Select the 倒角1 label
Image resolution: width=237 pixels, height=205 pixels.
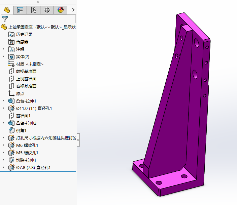[21, 130]
